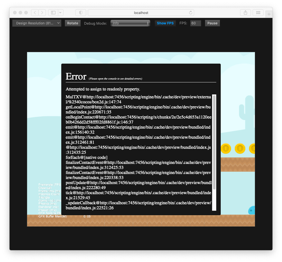This screenshot has height=262, width=282.
Task: Pause the game preview
Action: click(x=212, y=23)
